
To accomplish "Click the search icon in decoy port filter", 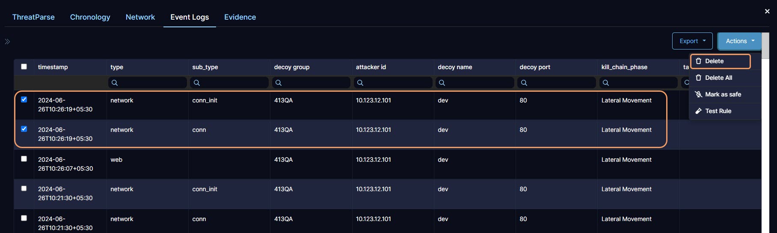I will (524, 83).
